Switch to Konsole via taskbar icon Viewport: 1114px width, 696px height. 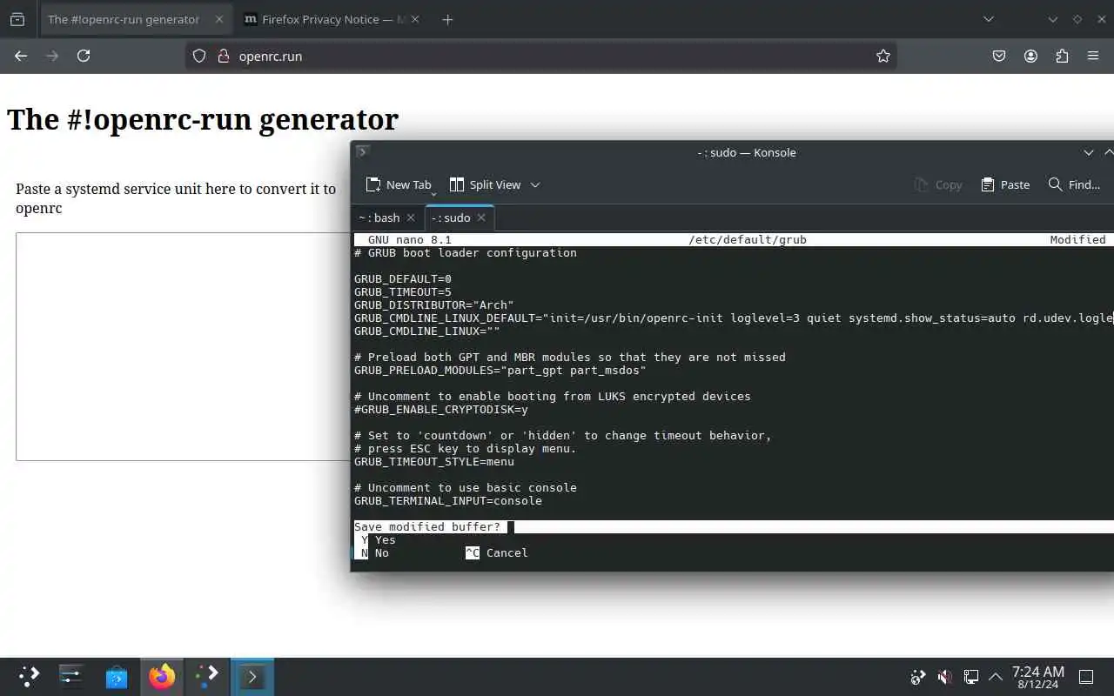click(x=252, y=676)
